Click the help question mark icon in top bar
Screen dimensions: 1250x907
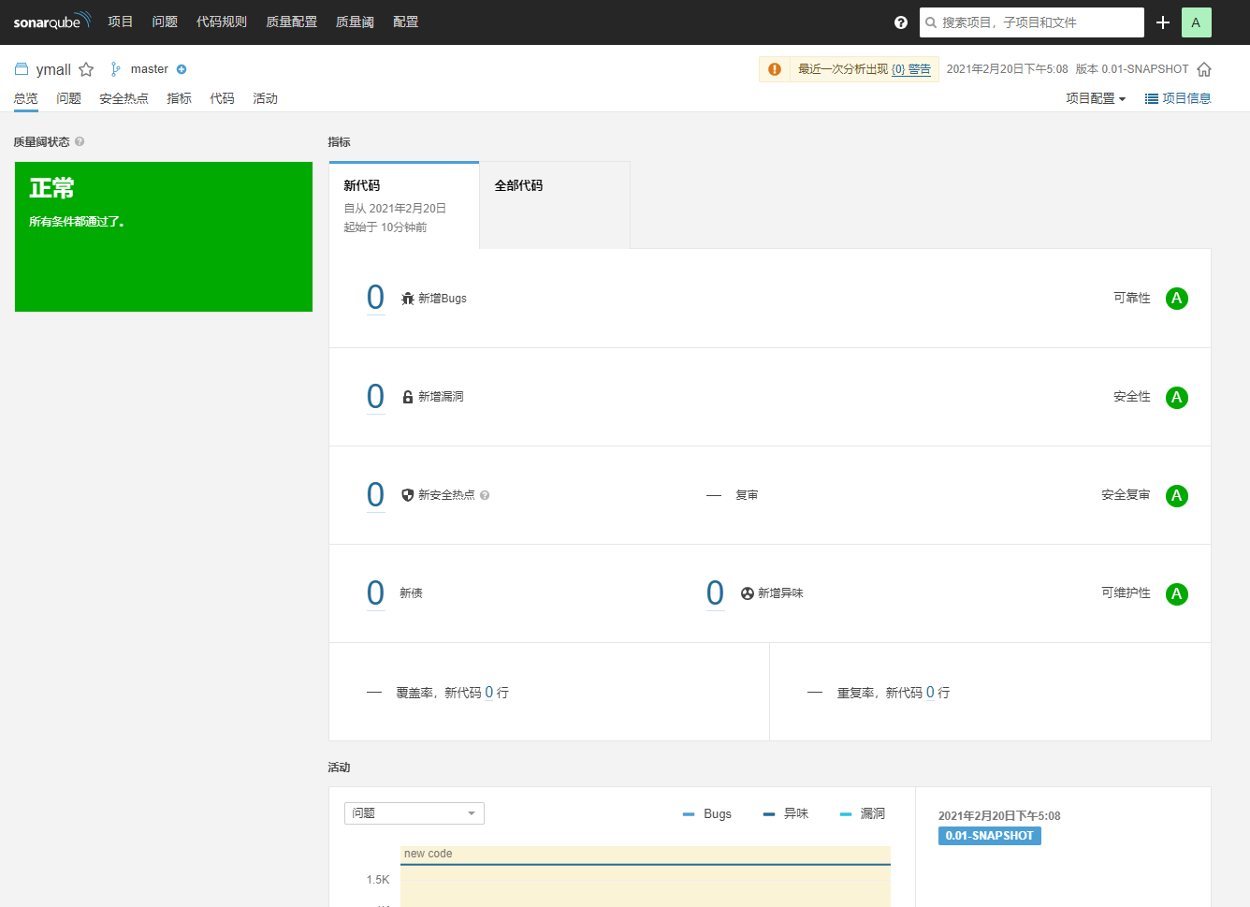point(900,22)
